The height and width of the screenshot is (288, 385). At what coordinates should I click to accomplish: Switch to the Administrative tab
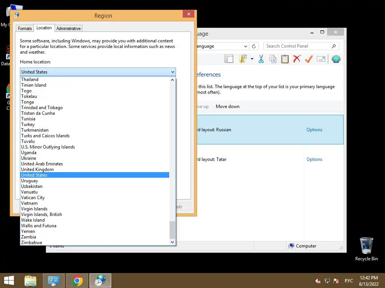(x=68, y=28)
